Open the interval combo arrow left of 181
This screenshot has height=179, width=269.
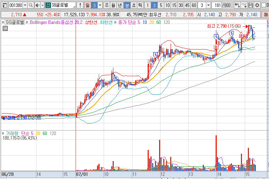(x=208, y=5)
